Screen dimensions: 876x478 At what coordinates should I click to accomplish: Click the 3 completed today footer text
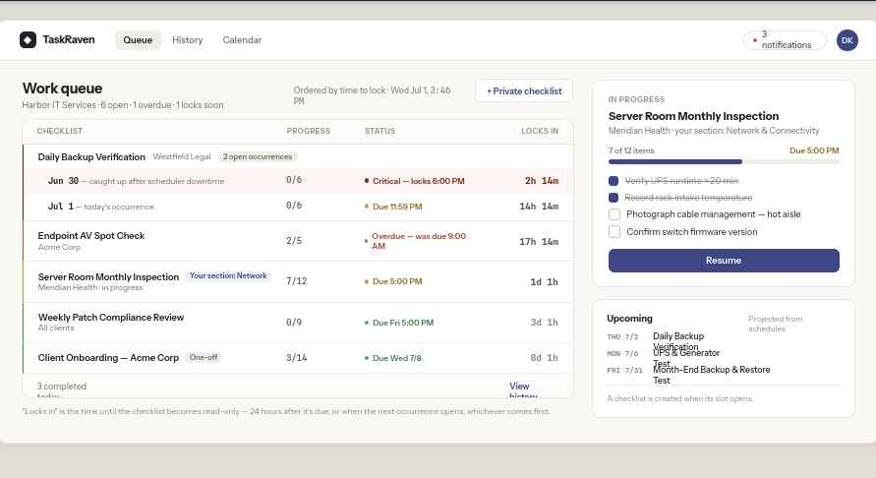click(x=62, y=390)
